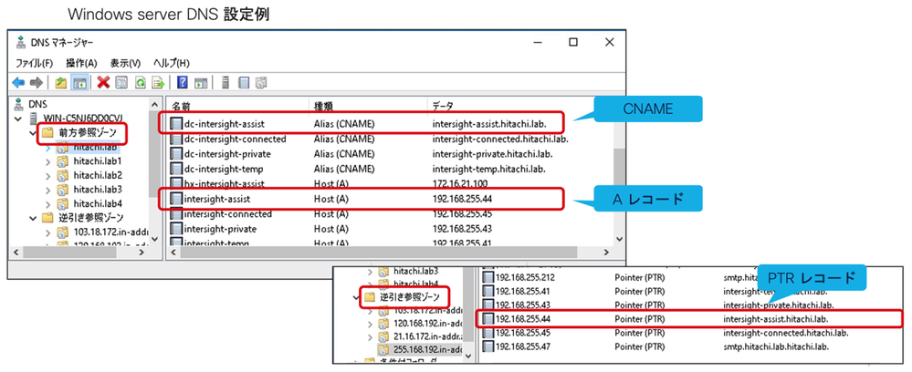Screen dimensions: 912x372
Task: Click the stacked records toolbar icon
Action: [261, 83]
